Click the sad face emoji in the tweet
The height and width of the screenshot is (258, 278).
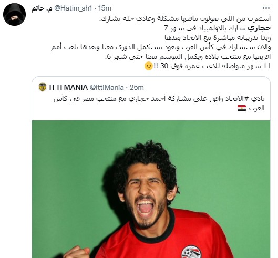point(149,66)
